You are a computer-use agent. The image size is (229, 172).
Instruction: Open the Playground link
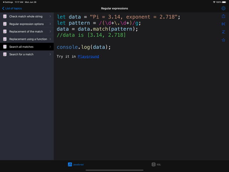coord(88,56)
